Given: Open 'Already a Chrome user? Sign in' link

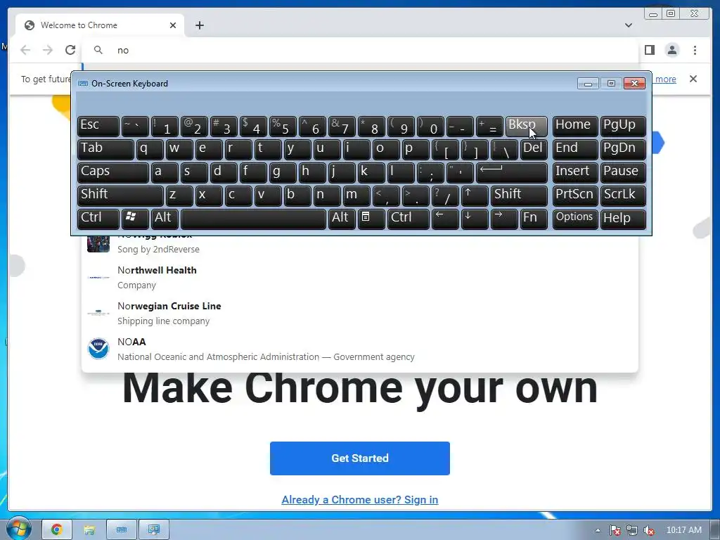Looking at the screenshot, I should click(x=360, y=500).
